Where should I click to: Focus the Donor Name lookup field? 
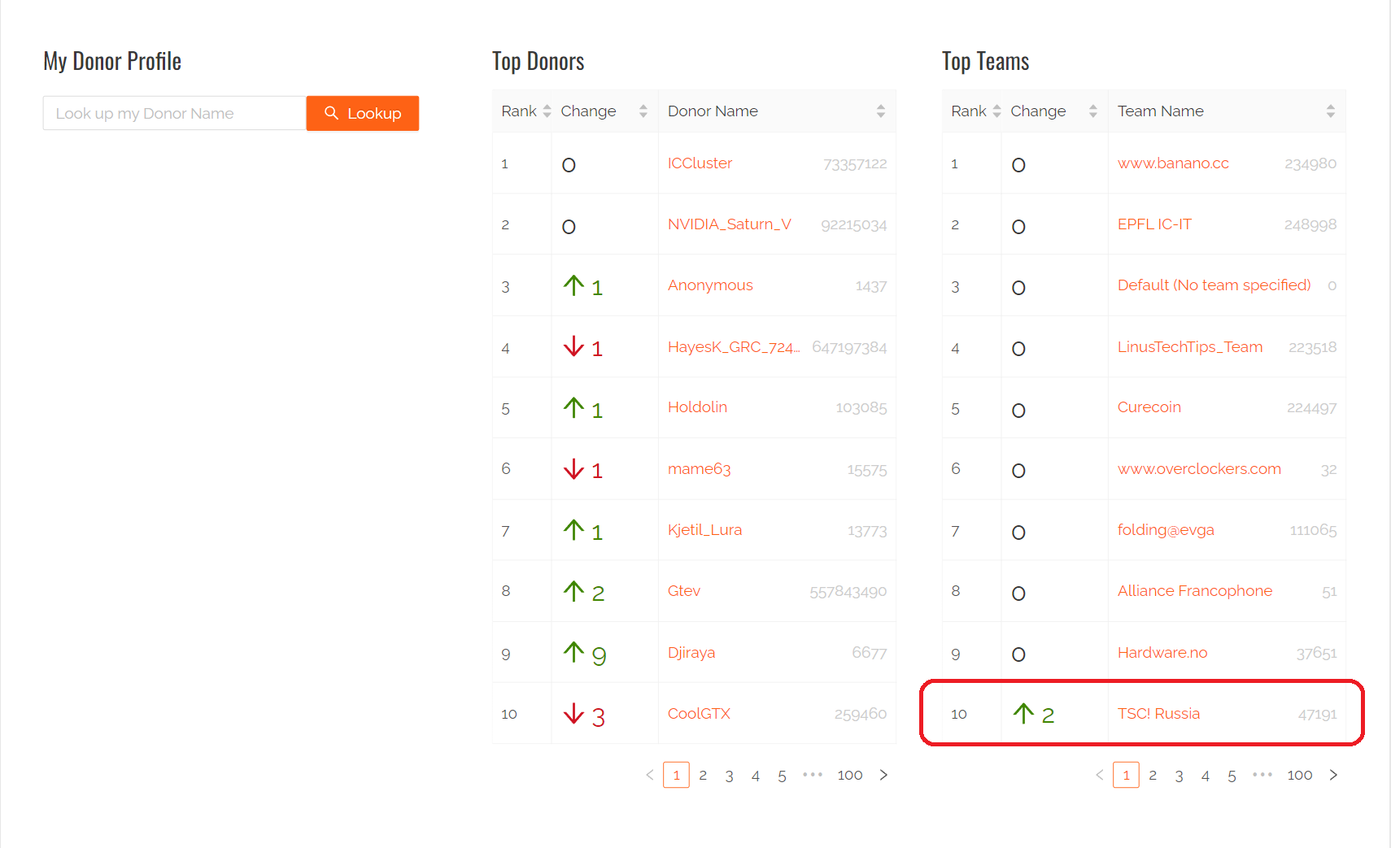174,113
